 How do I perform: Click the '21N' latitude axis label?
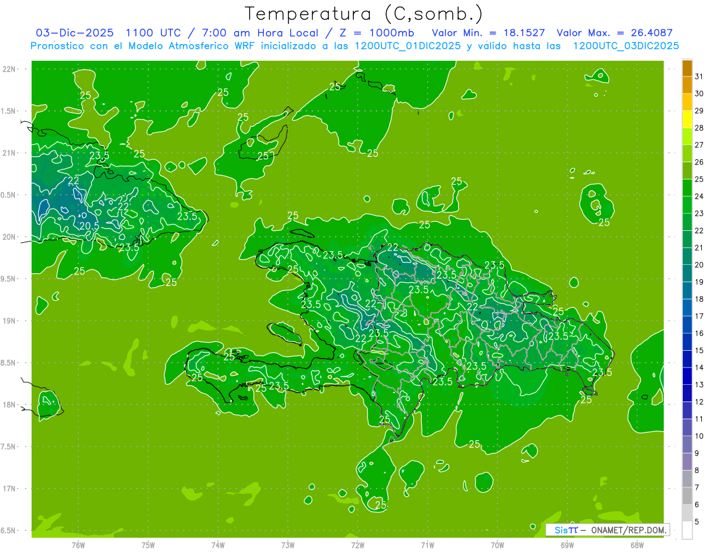point(10,153)
